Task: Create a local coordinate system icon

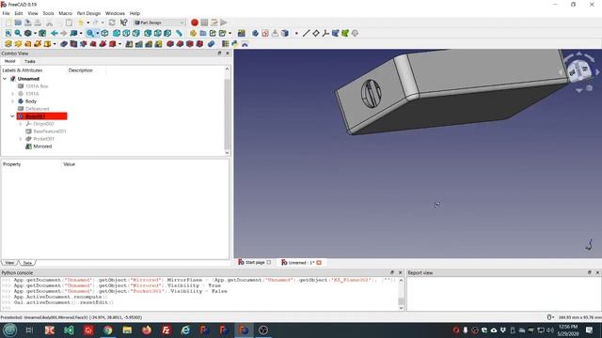Action: pyautogui.click(x=325, y=34)
